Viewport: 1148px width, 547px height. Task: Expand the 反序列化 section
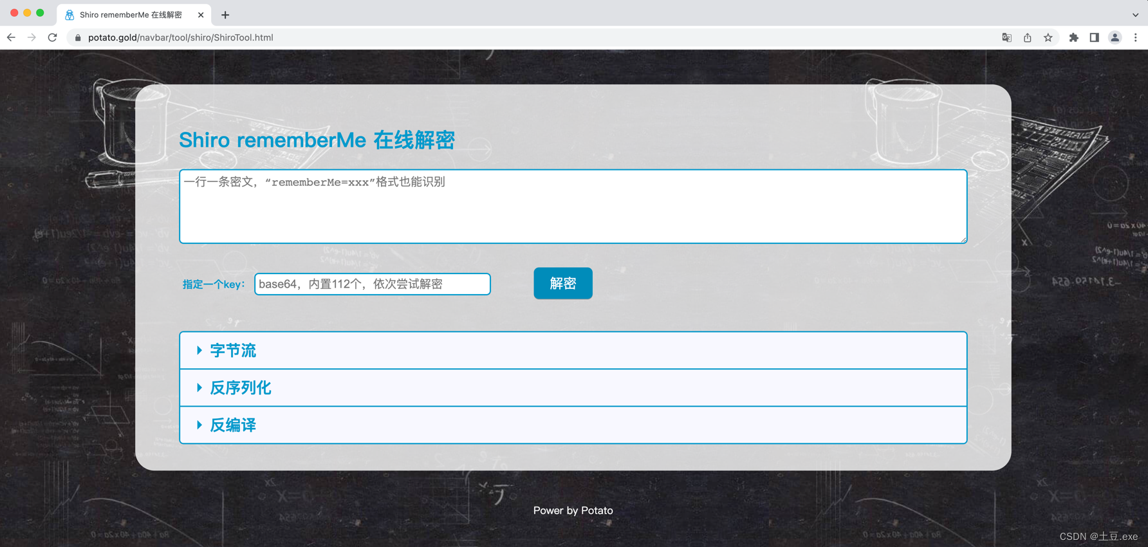pyautogui.click(x=573, y=388)
